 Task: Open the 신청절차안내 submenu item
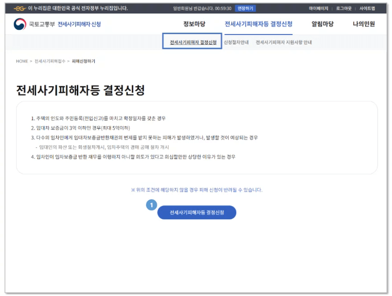pyautogui.click(x=235, y=42)
